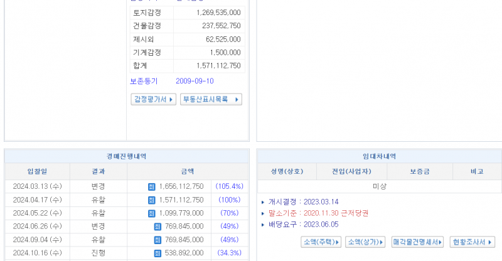Open the 부동산표시목록 property list
502x261 pixels.
pos(211,99)
